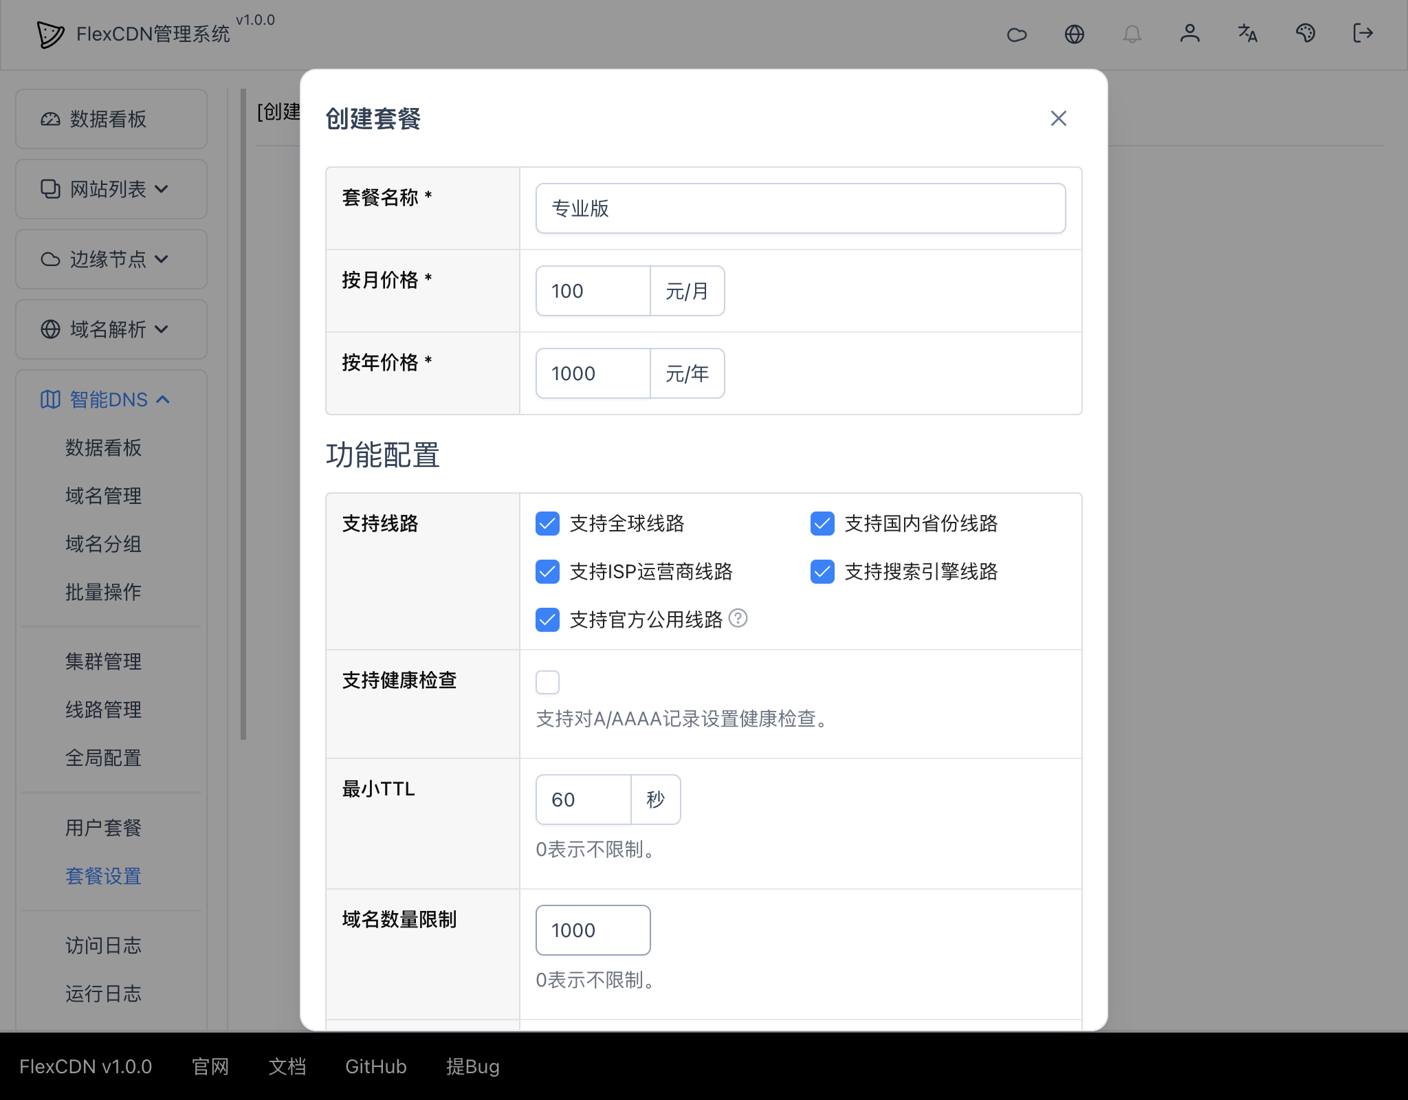The image size is (1408, 1100).
Task: Open the notification bell in top bar
Action: [x=1133, y=34]
